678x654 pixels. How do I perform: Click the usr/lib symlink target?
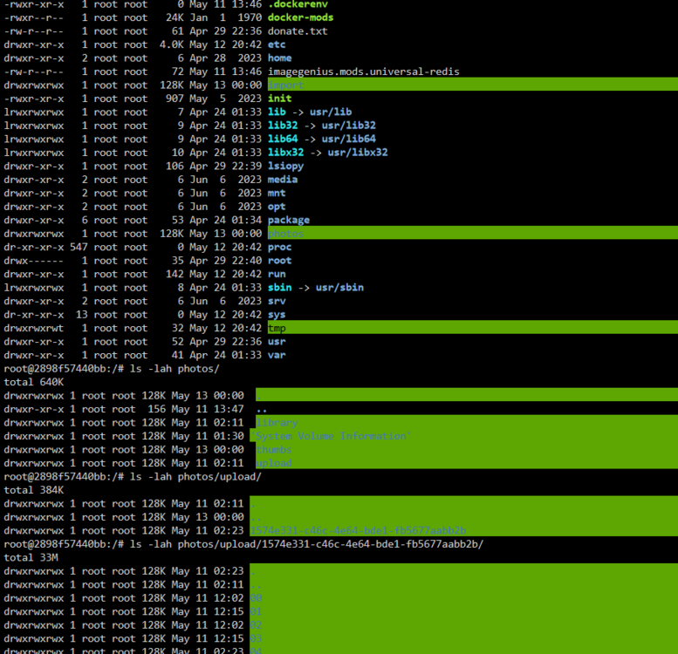[x=331, y=112]
